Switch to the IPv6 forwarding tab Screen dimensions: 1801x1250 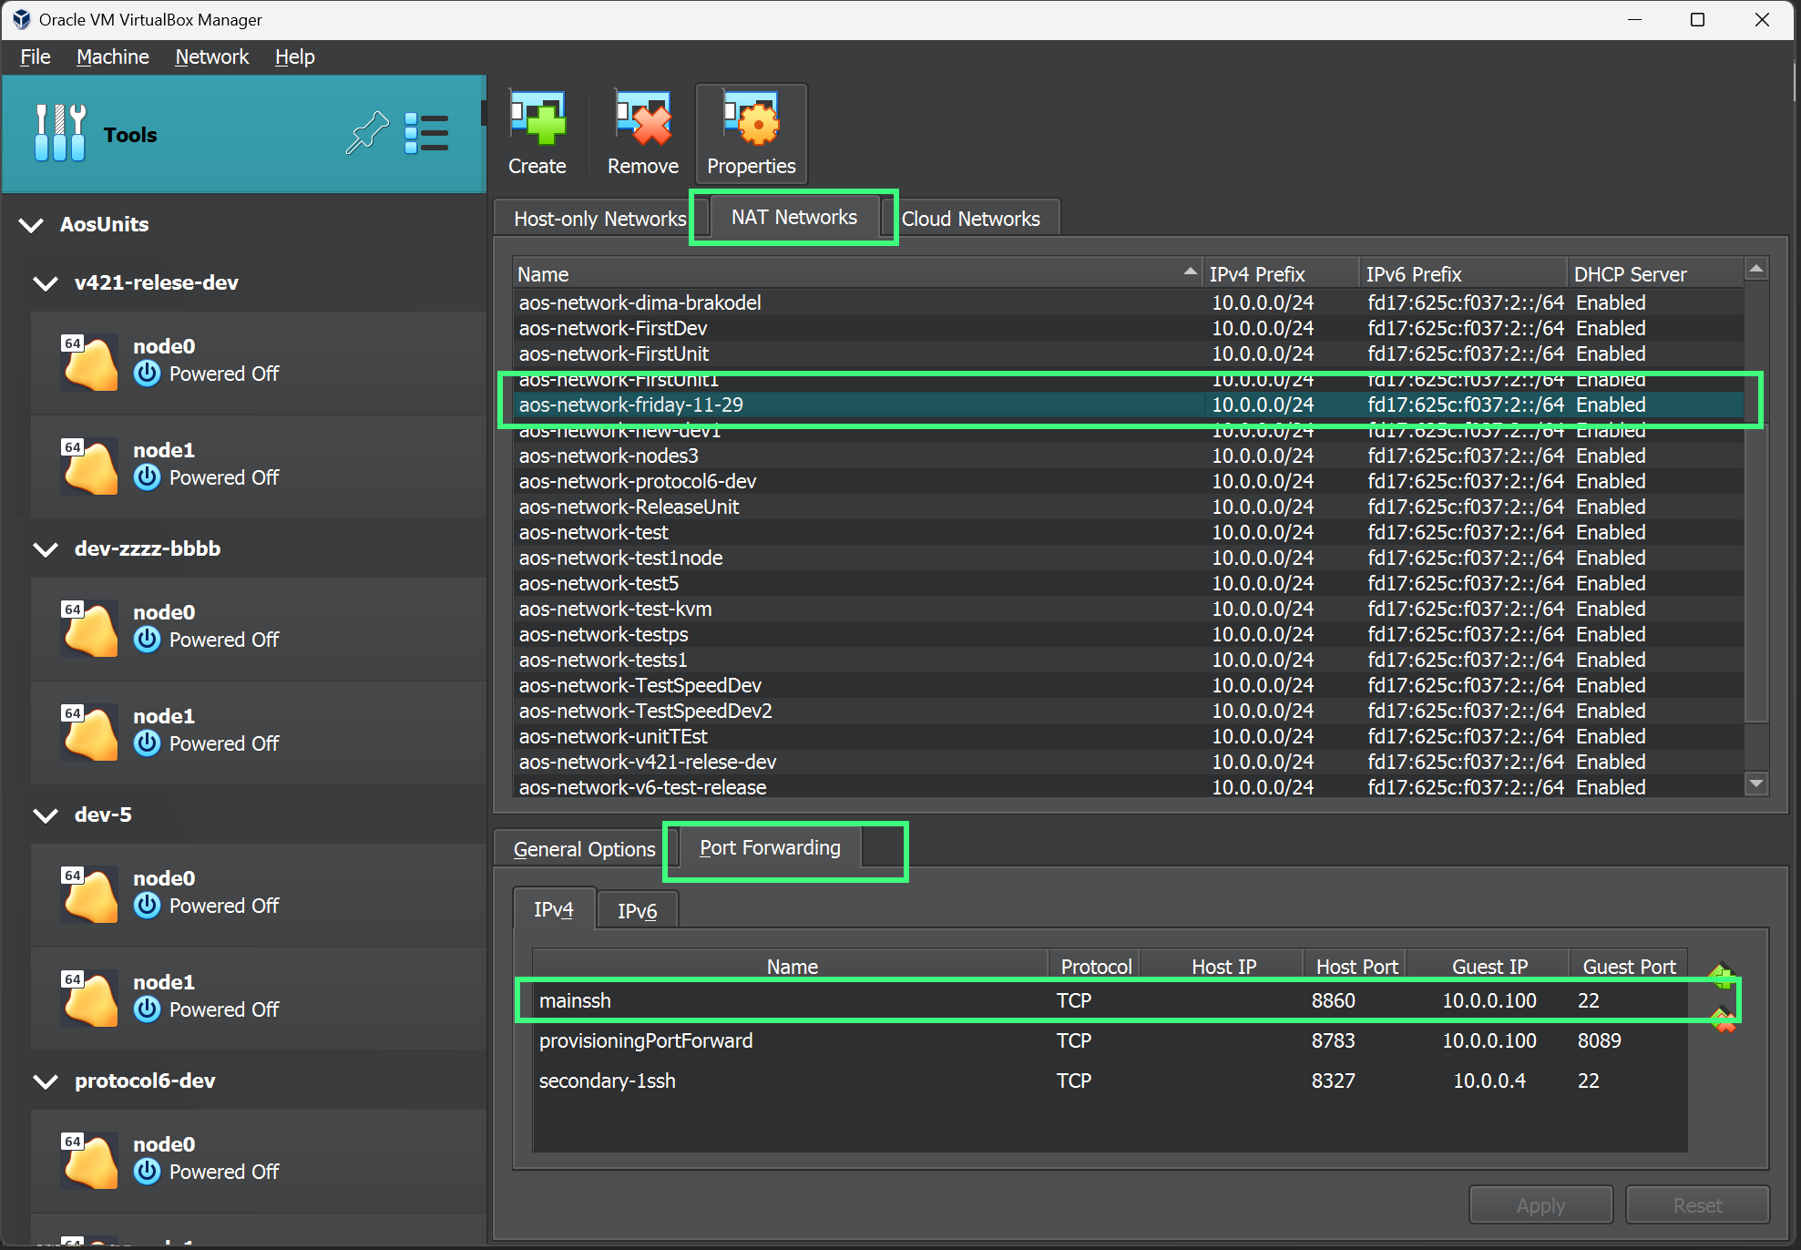[x=636, y=909]
